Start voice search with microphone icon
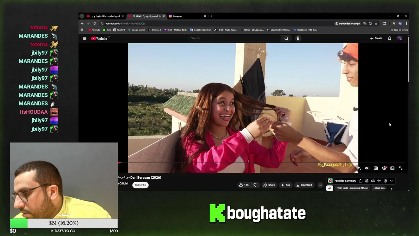Screen dimensions: 419x236 tap(298, 38)
